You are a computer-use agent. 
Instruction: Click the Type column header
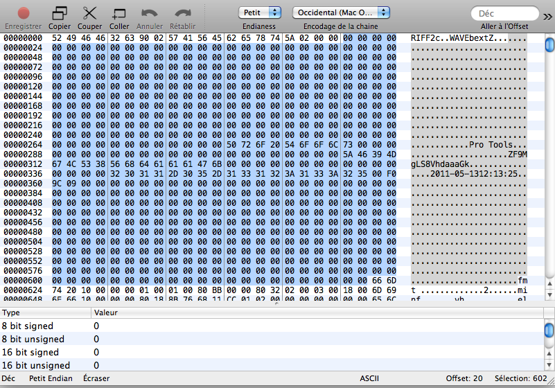pyautogui.click(x=11, y=312)
